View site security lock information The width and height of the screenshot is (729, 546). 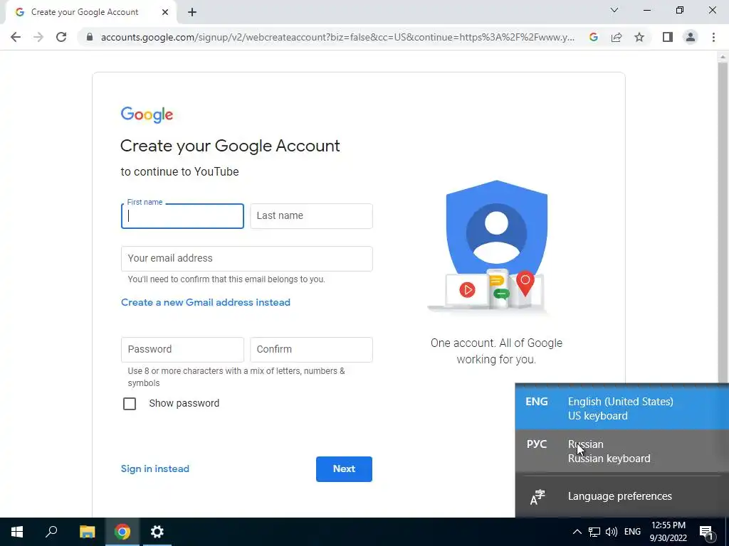90,37
